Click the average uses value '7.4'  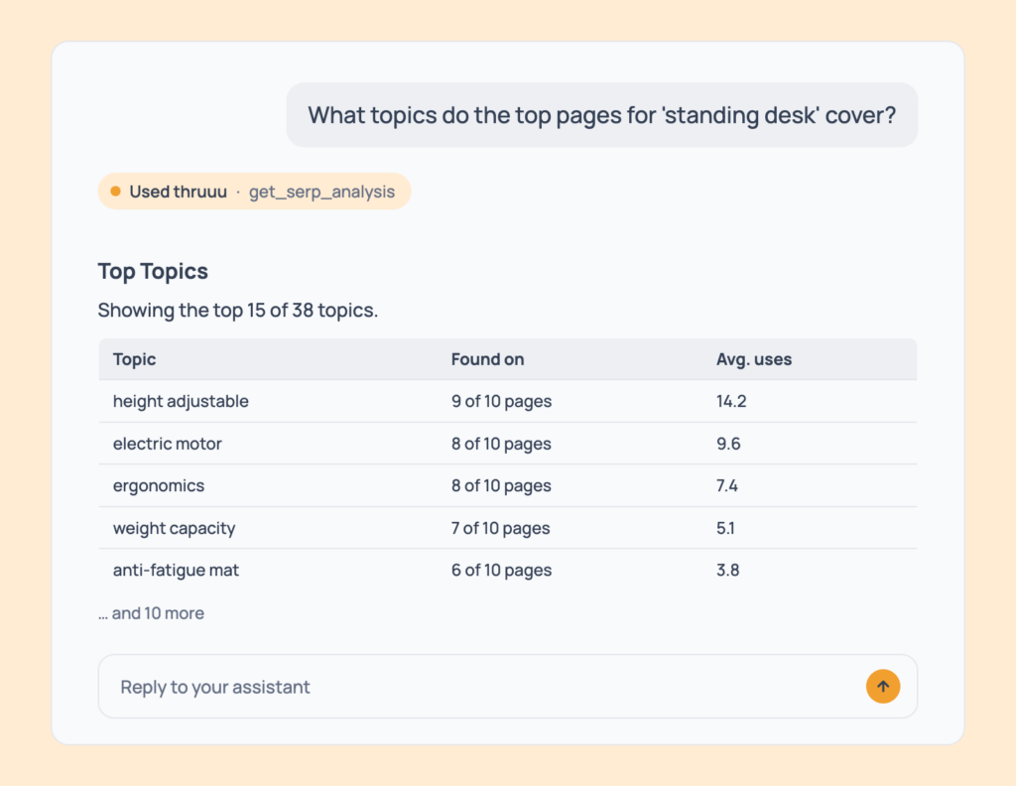point(727,485)
